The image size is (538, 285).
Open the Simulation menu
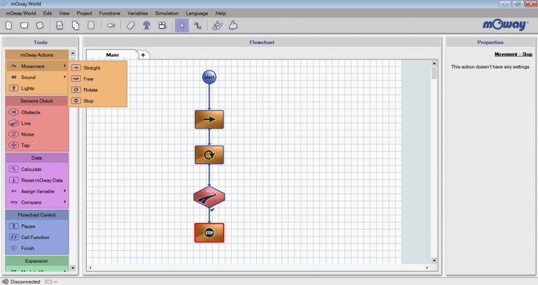[x=167, y=13]
